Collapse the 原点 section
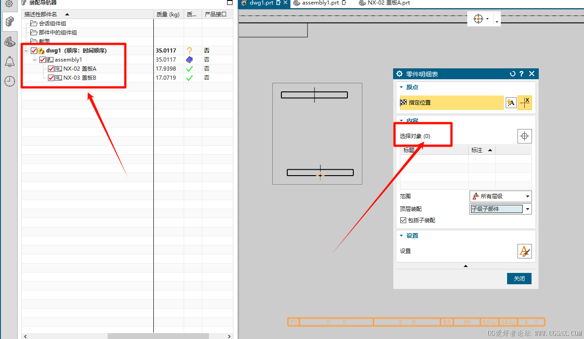Viewport: 584px width, 339px height. tap(401, 87)
